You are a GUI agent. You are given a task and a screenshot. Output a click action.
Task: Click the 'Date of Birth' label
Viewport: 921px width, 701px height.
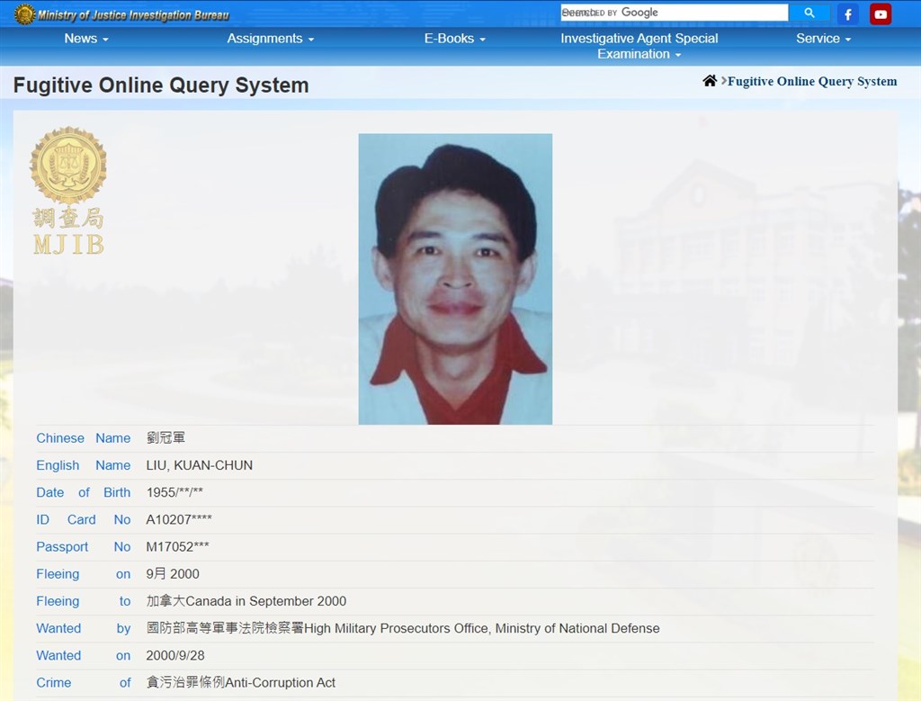(84, 492)
